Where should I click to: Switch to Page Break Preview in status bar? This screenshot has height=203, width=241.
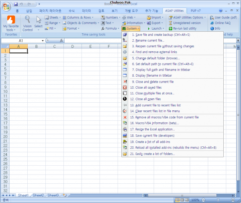pyautogui.click(x=187, y=200)
